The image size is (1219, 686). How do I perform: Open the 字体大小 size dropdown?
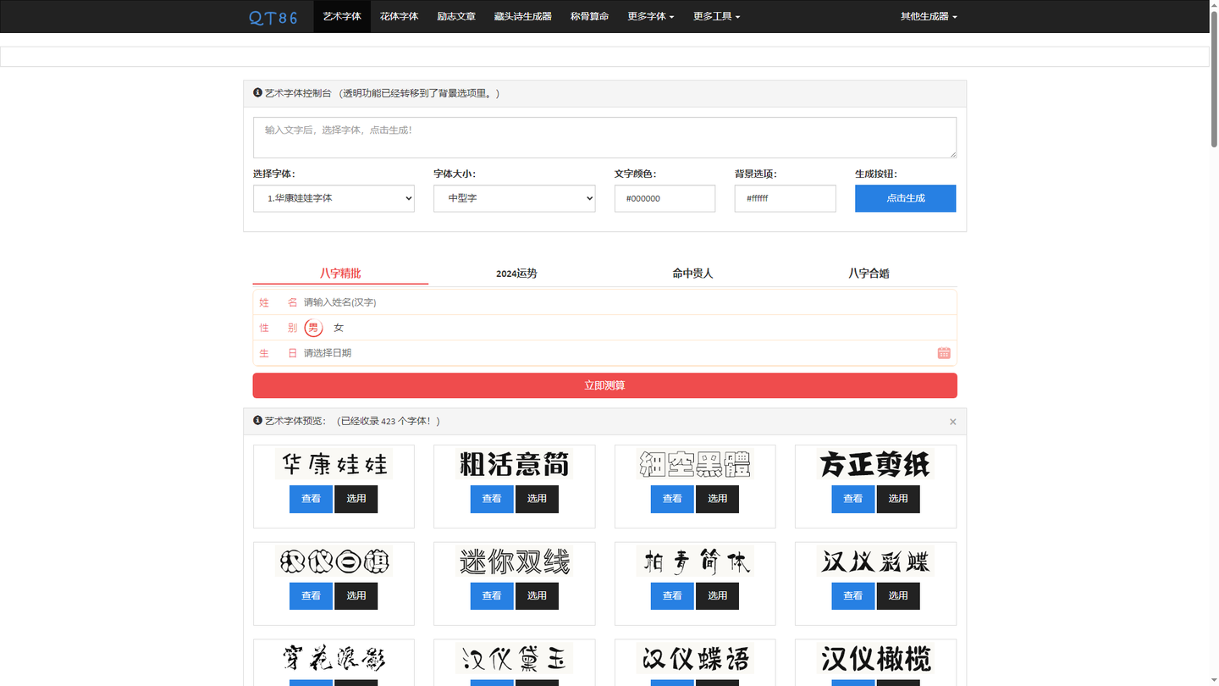point(515,198)
